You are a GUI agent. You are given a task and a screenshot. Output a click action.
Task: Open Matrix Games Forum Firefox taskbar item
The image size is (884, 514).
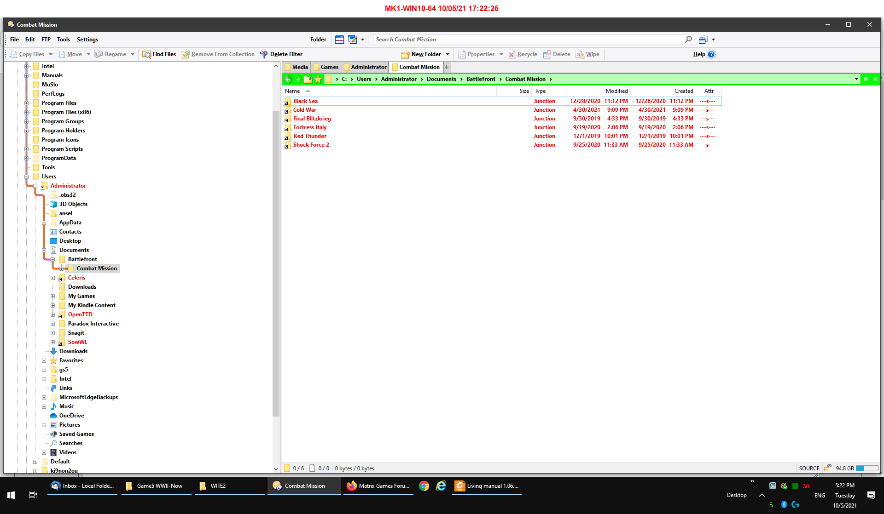point(378,486)
